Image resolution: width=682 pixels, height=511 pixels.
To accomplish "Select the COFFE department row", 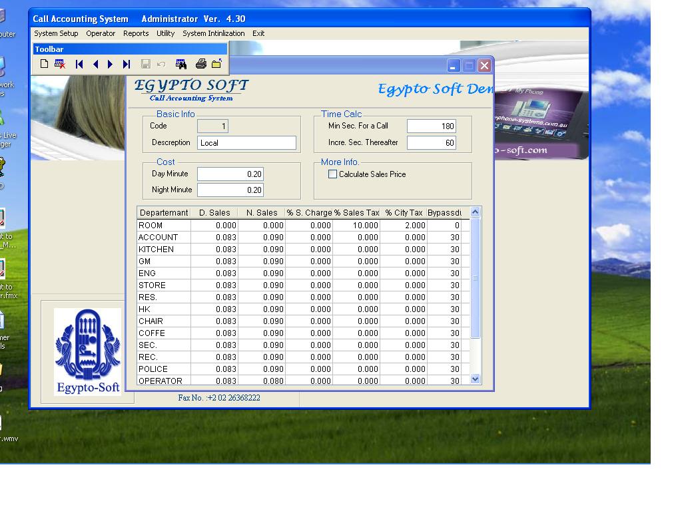I will click(303, 333).
